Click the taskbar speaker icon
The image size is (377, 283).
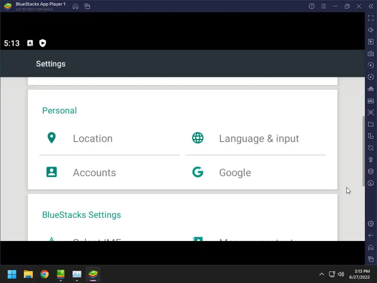coord(341,274)
